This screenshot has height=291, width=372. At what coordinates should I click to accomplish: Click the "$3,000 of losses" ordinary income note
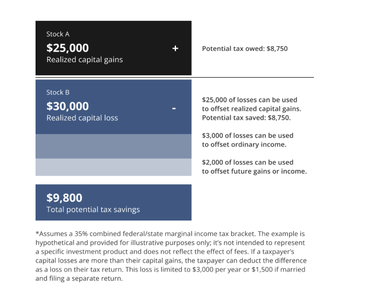click(x=248, y=136)
